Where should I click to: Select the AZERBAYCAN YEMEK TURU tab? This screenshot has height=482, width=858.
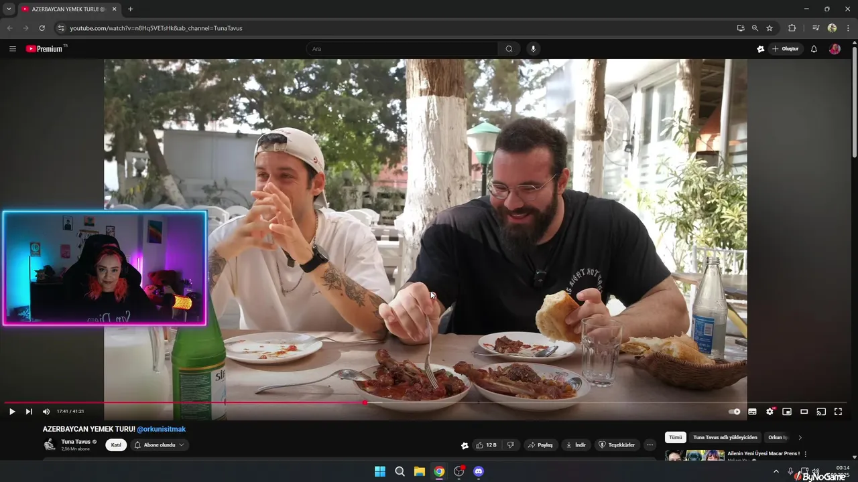[70, 9]
